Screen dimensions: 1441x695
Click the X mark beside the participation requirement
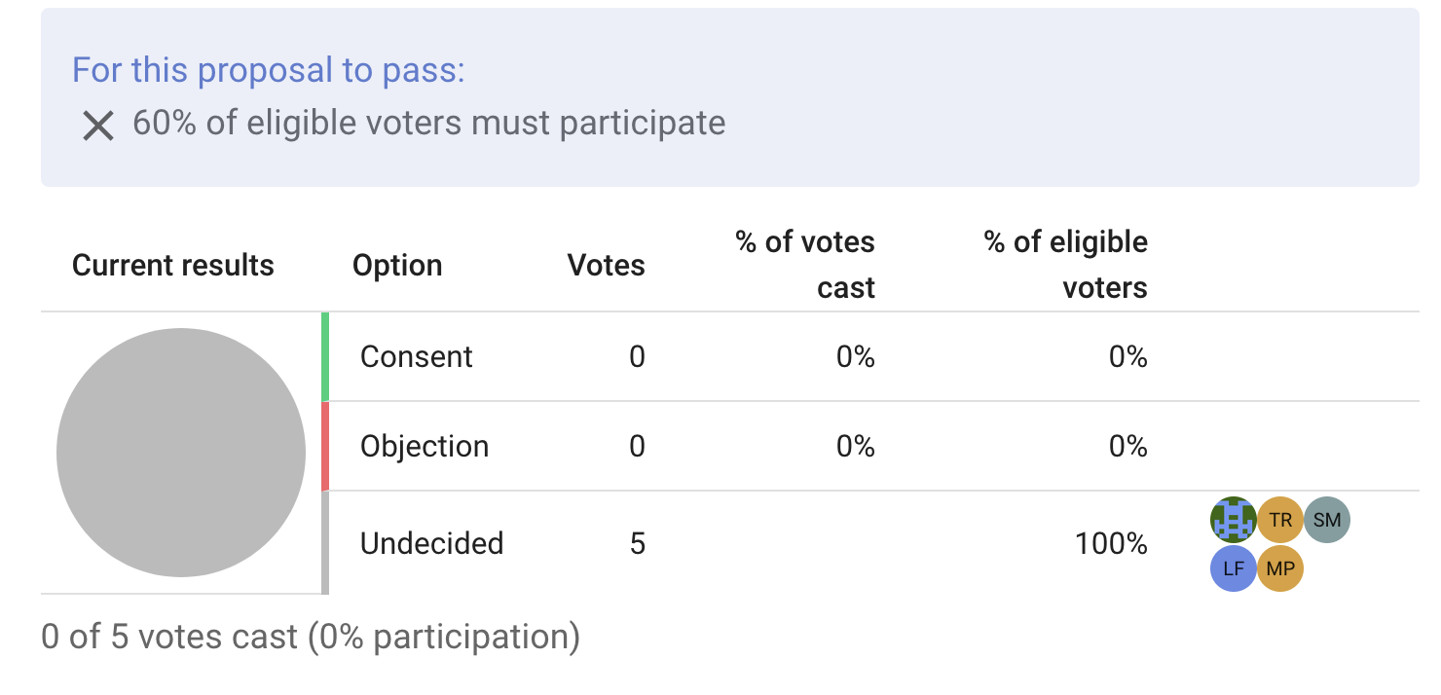coord(98,124)
